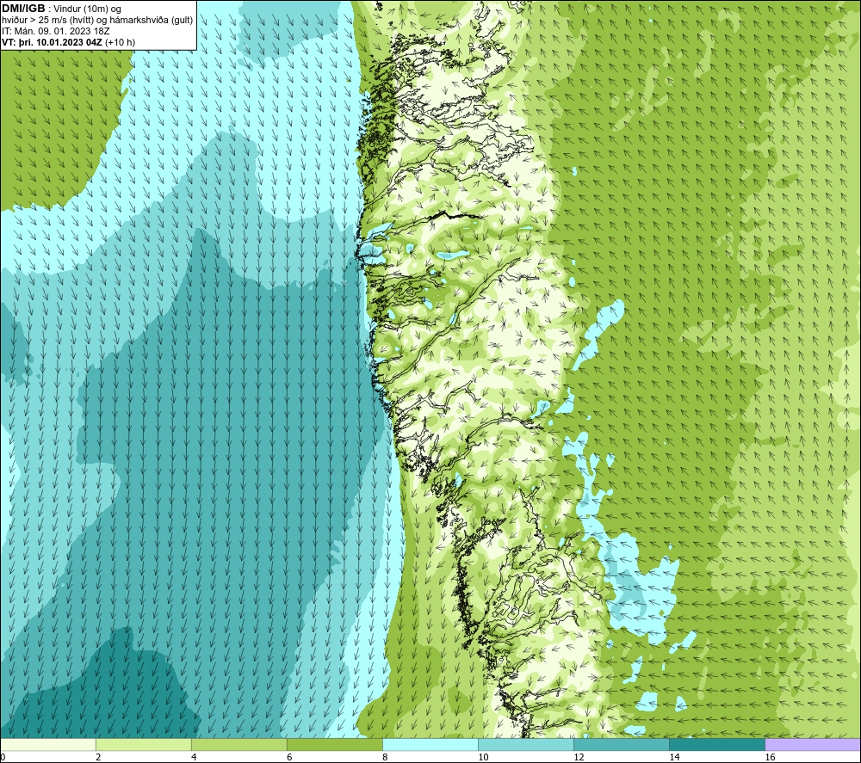Click the legend scale label "2"
Image resolution: width=861 pixels, height=763 pixels.
click(98, 757)
